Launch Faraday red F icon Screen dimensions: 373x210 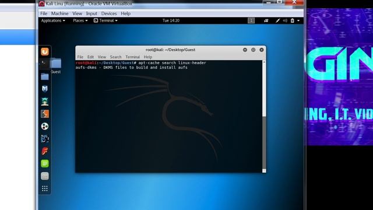(x=45, y=151)
